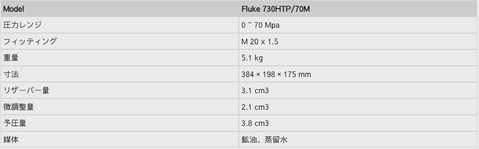Viewport: 479px width, 149px height.
Task: Click the word Mpa in range value
Action: point(272,25)
